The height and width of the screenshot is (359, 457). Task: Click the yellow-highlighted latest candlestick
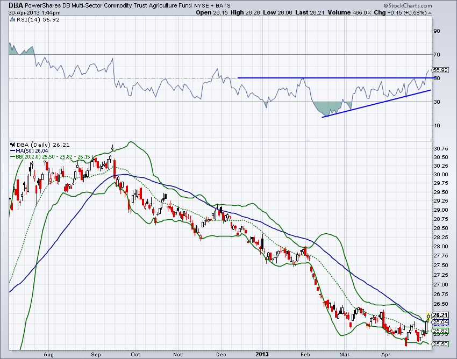[429, 317]
